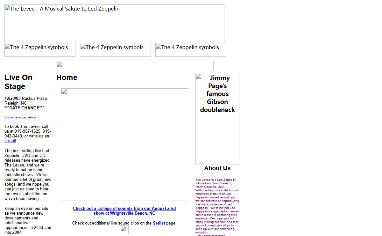The height and width of the screenshot is (236, 382).
Task: Click the 'Live On Stage' heading
Action: 18,82
